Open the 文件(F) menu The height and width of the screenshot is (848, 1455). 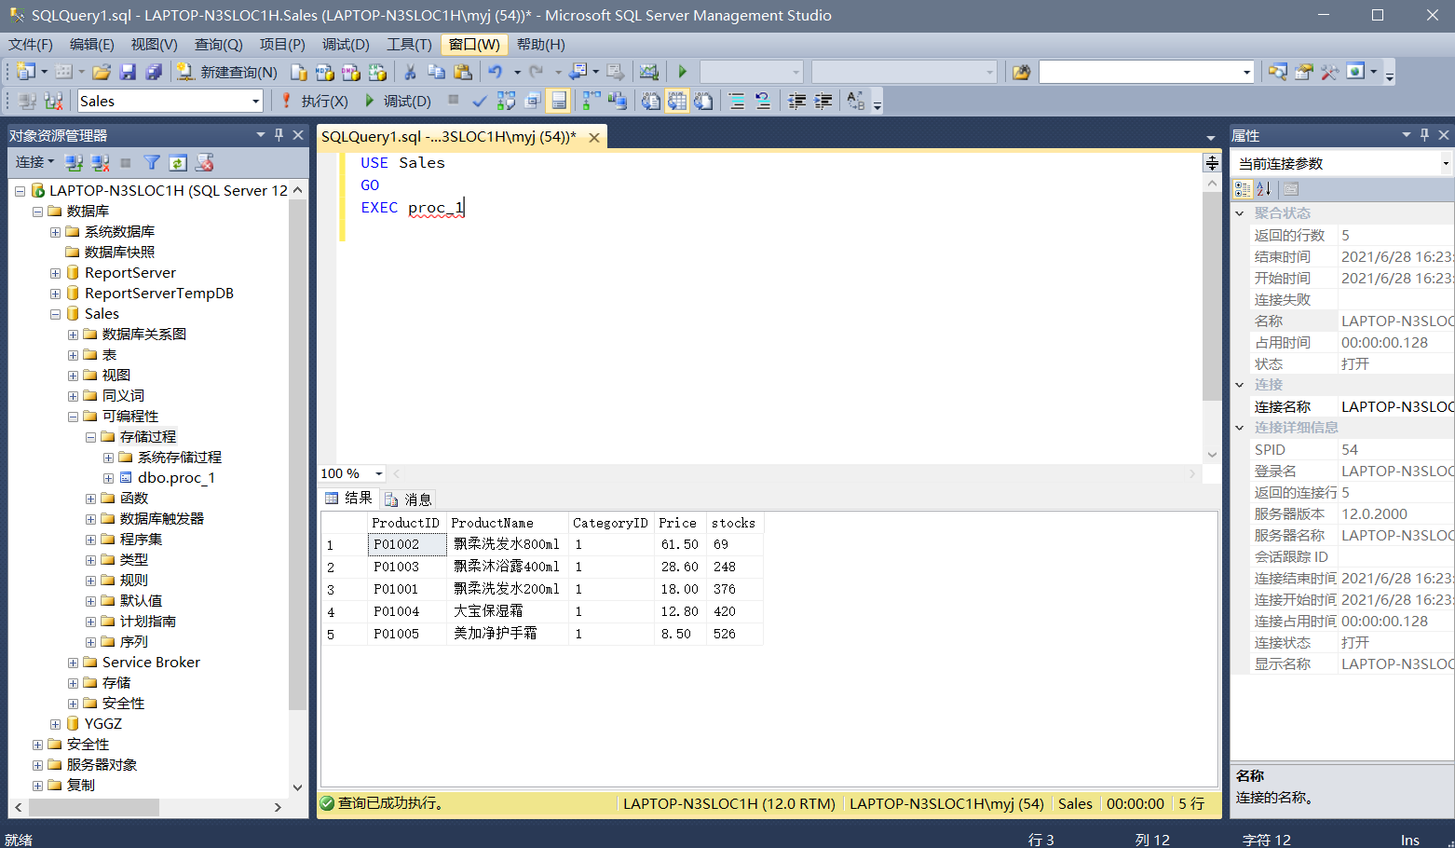31,44
